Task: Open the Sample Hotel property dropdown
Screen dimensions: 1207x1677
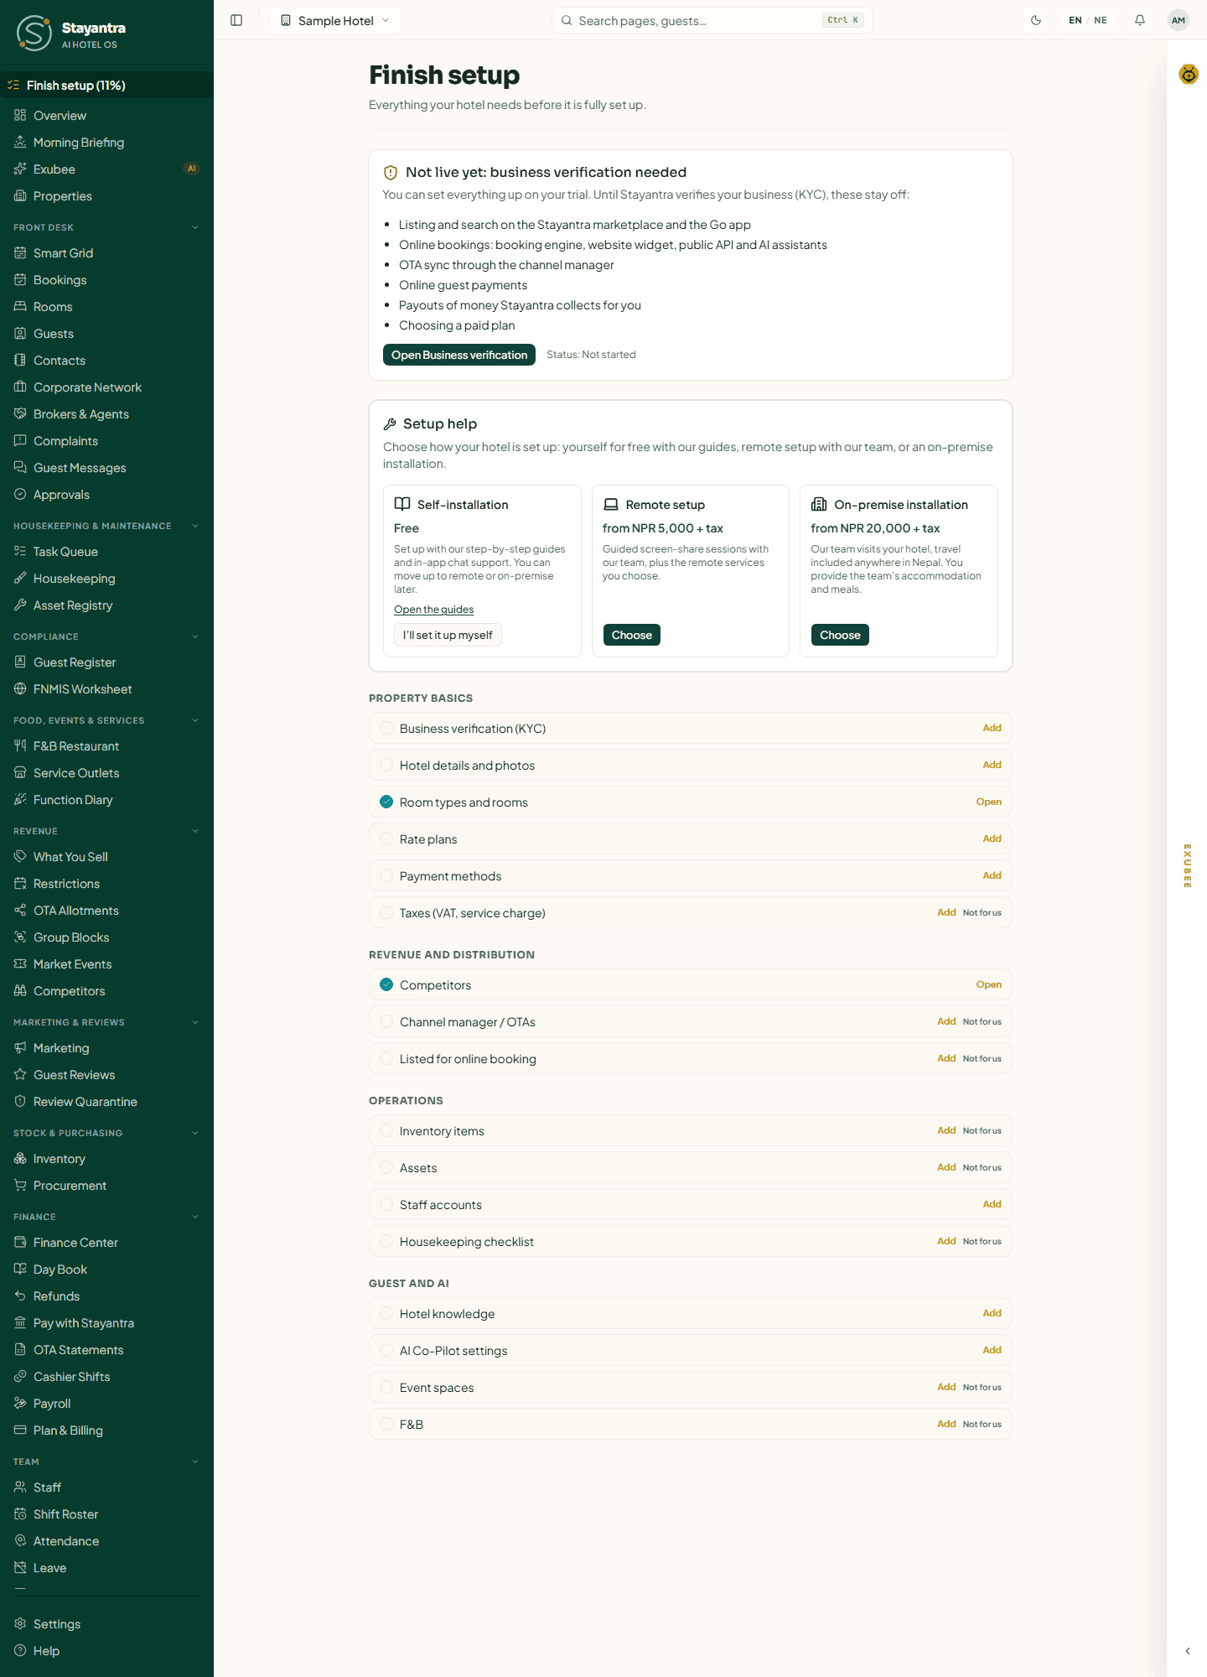Action: click(335, 20)
